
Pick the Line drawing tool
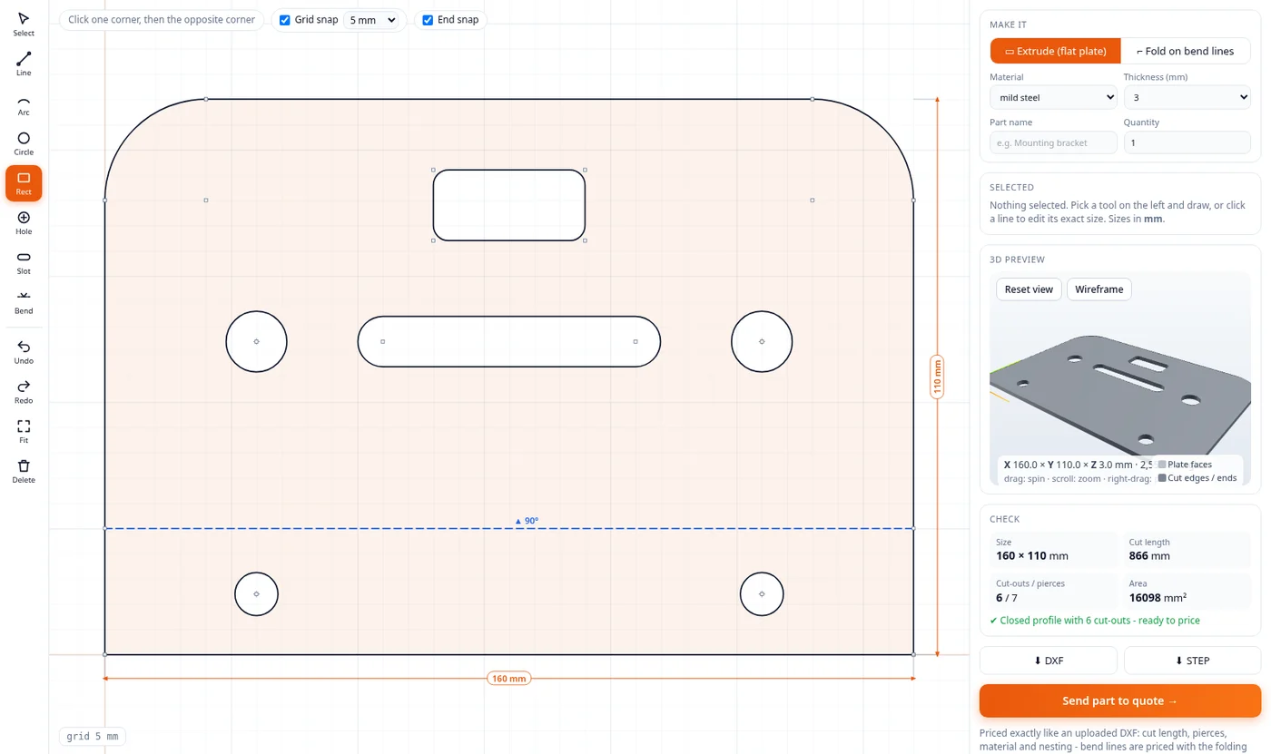click(x=24, y=64)
